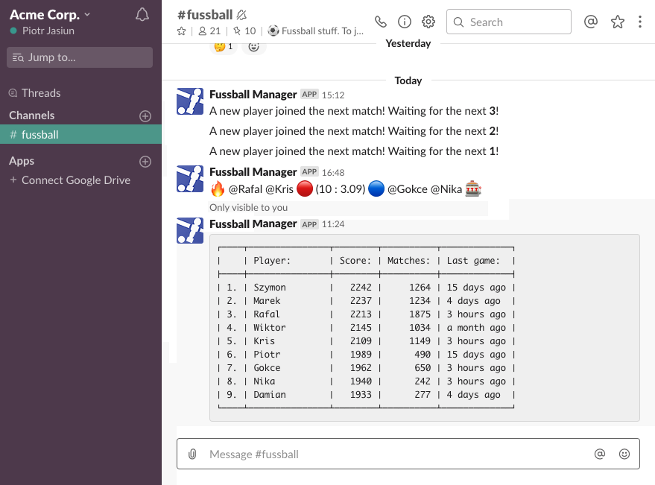Add a reaction with the smiley icon
The image size is (655, 485).
point(253,46)
